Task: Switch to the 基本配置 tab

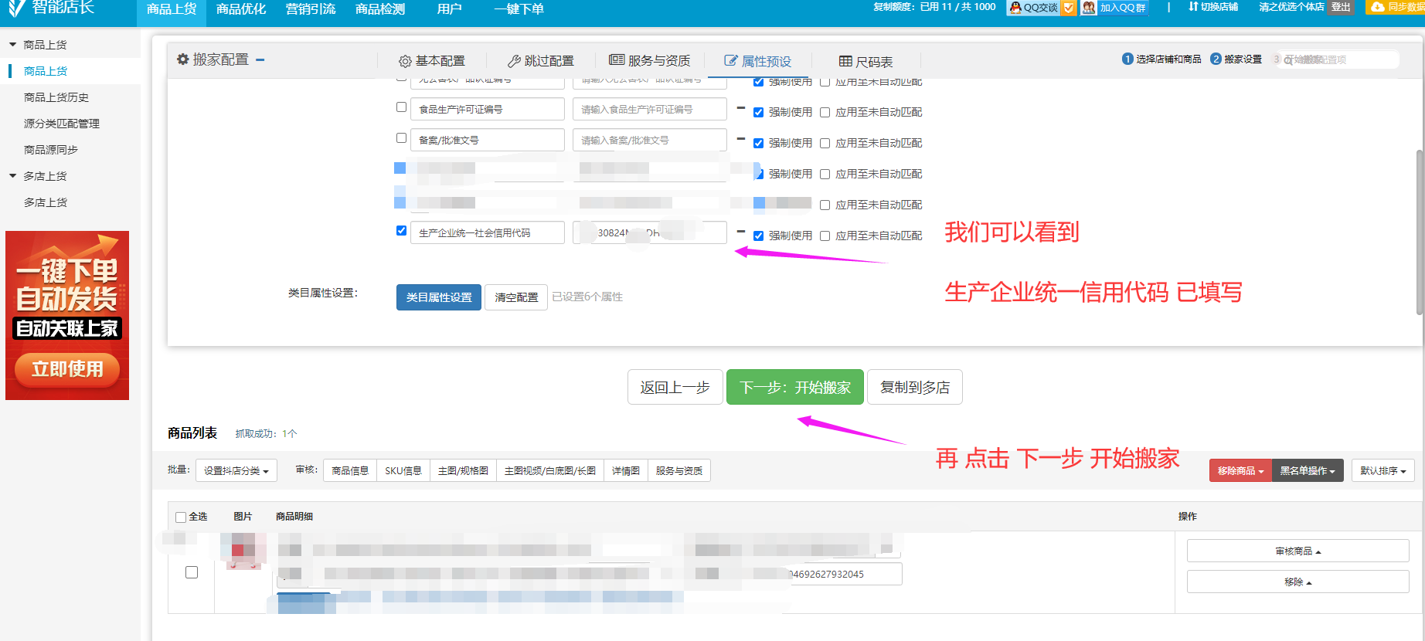Action: pyautogui.click(x=432, y=61)
